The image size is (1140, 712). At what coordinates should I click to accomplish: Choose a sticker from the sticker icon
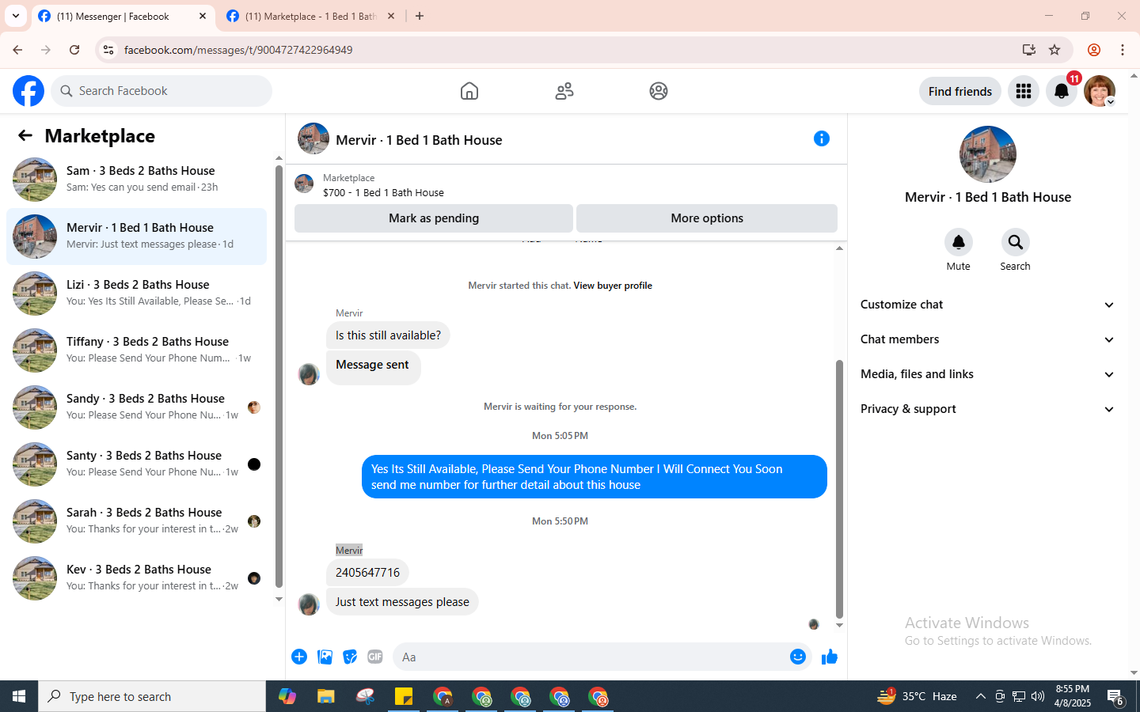click(x=350, y=657)
